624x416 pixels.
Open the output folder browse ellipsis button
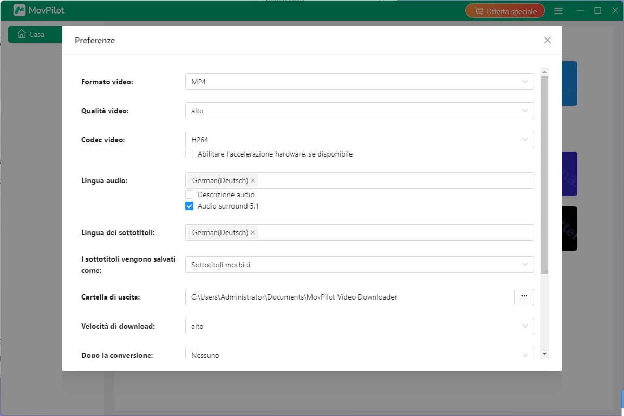[524, 296]
